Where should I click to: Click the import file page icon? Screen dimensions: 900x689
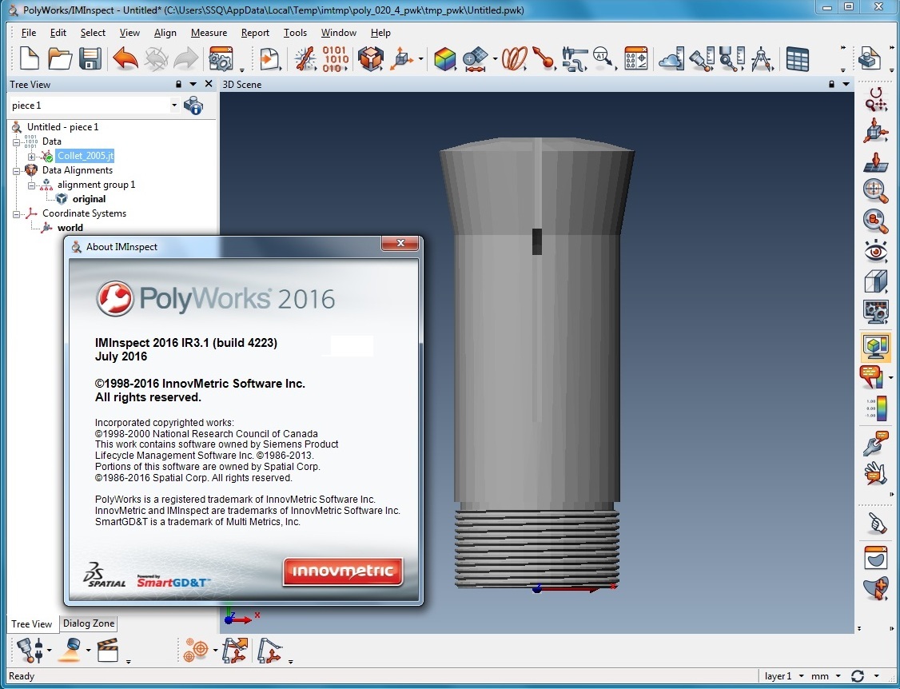269,58
